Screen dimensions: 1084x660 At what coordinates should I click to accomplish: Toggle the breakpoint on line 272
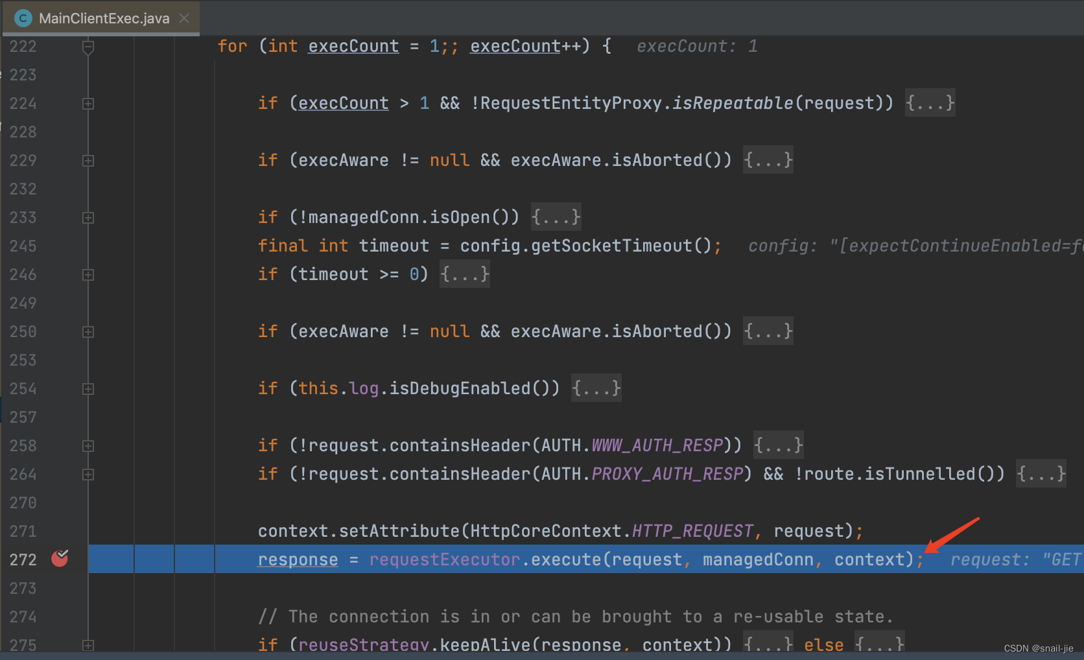click(60, 558)
